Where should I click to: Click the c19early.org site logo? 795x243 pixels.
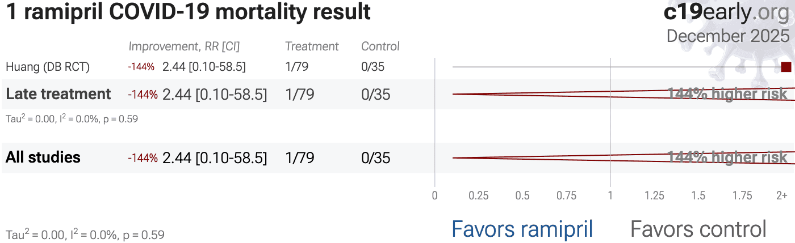coord(726,12)
